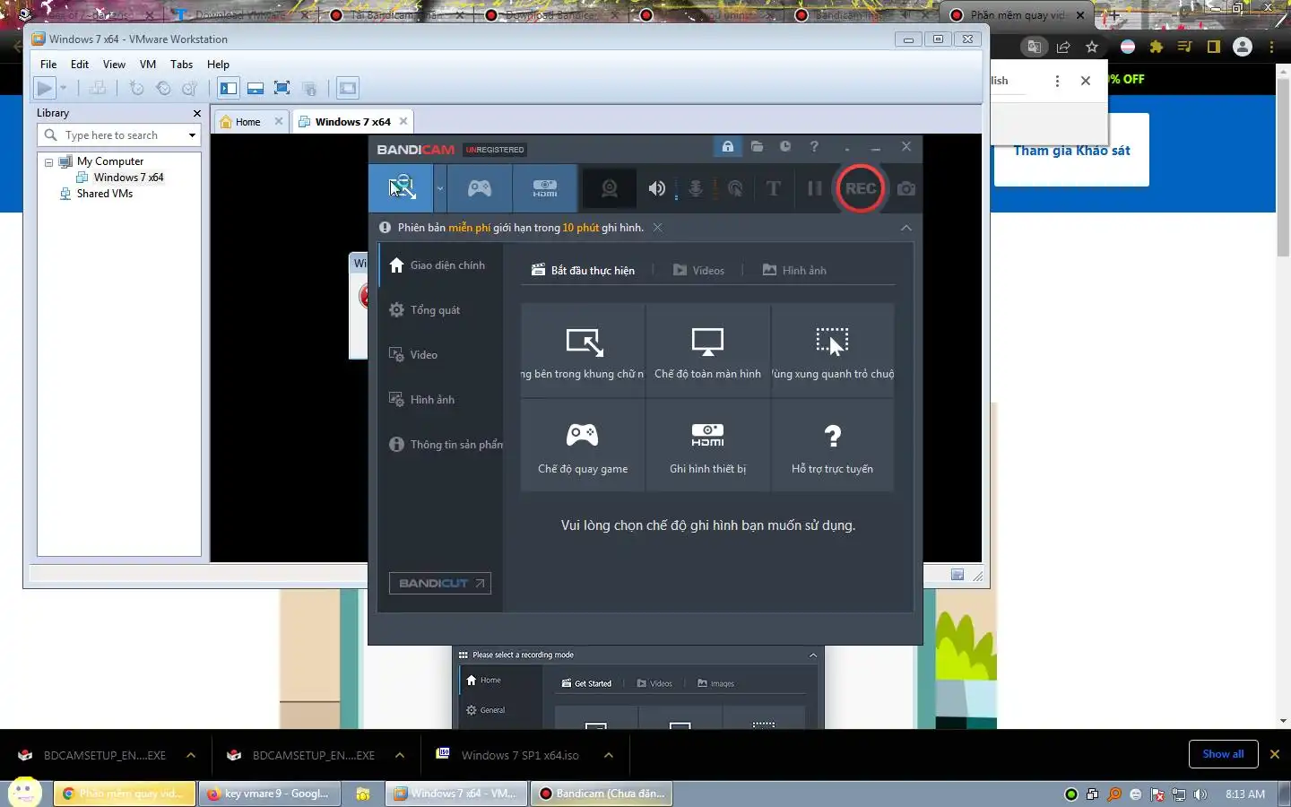The height and width of the screenshot is (807, 1291).
Task: Choose Ghi hình thiết bị tile
Action: 707,446
